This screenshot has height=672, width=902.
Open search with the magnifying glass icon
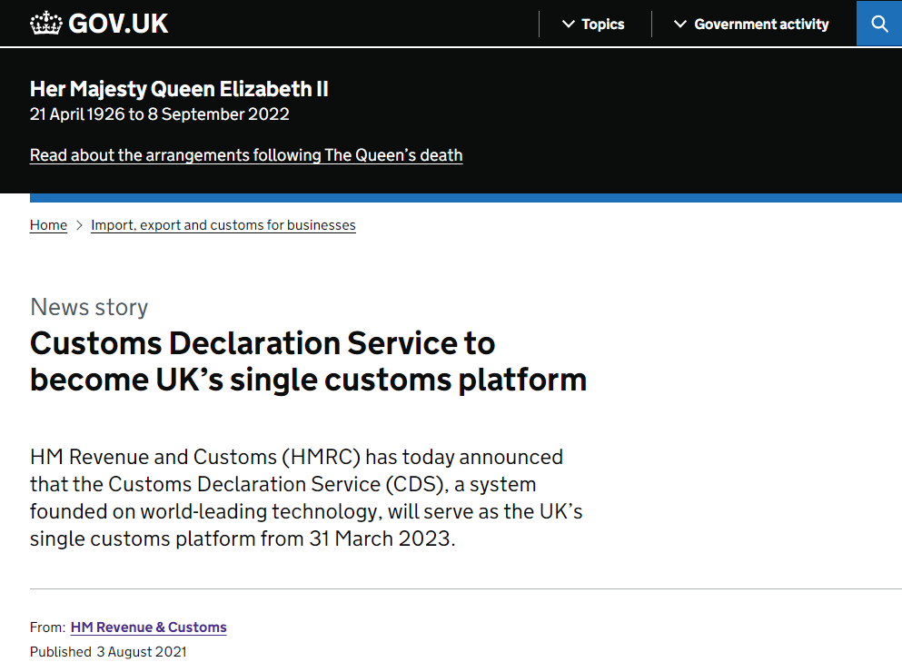point(879,24)
